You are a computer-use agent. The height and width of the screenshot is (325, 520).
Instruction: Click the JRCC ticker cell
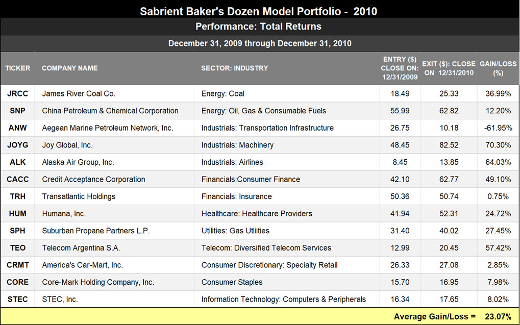click(17, 93)
